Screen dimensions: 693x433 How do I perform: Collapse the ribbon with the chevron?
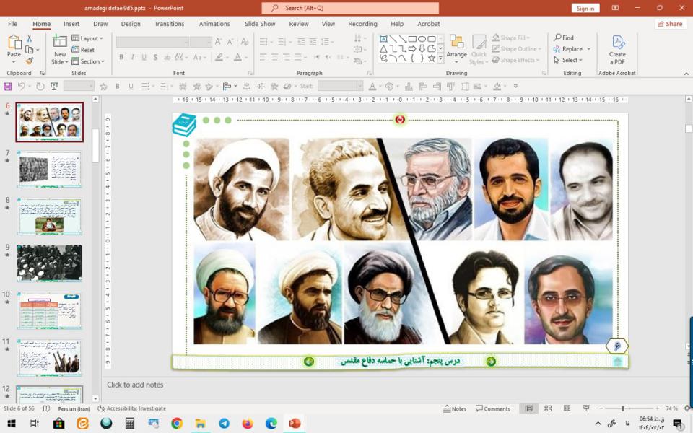pos(687,74)
